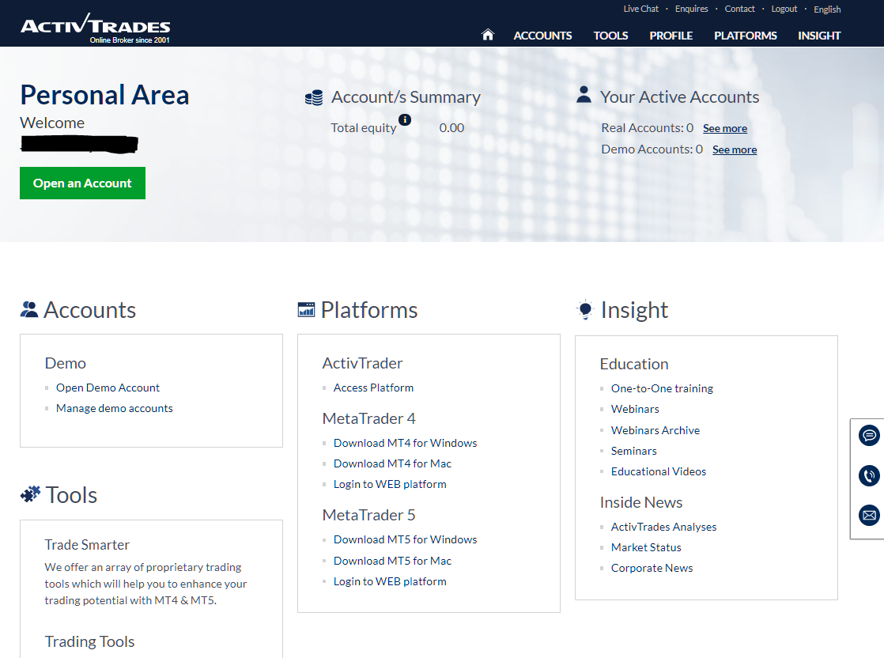
Task: Open the PROFILE navigation menu
Action: [x=671, y=36]
